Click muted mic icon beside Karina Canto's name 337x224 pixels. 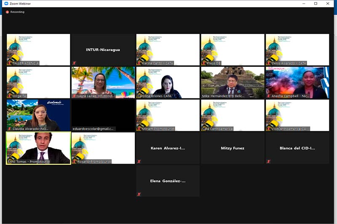tap(139, 63)
